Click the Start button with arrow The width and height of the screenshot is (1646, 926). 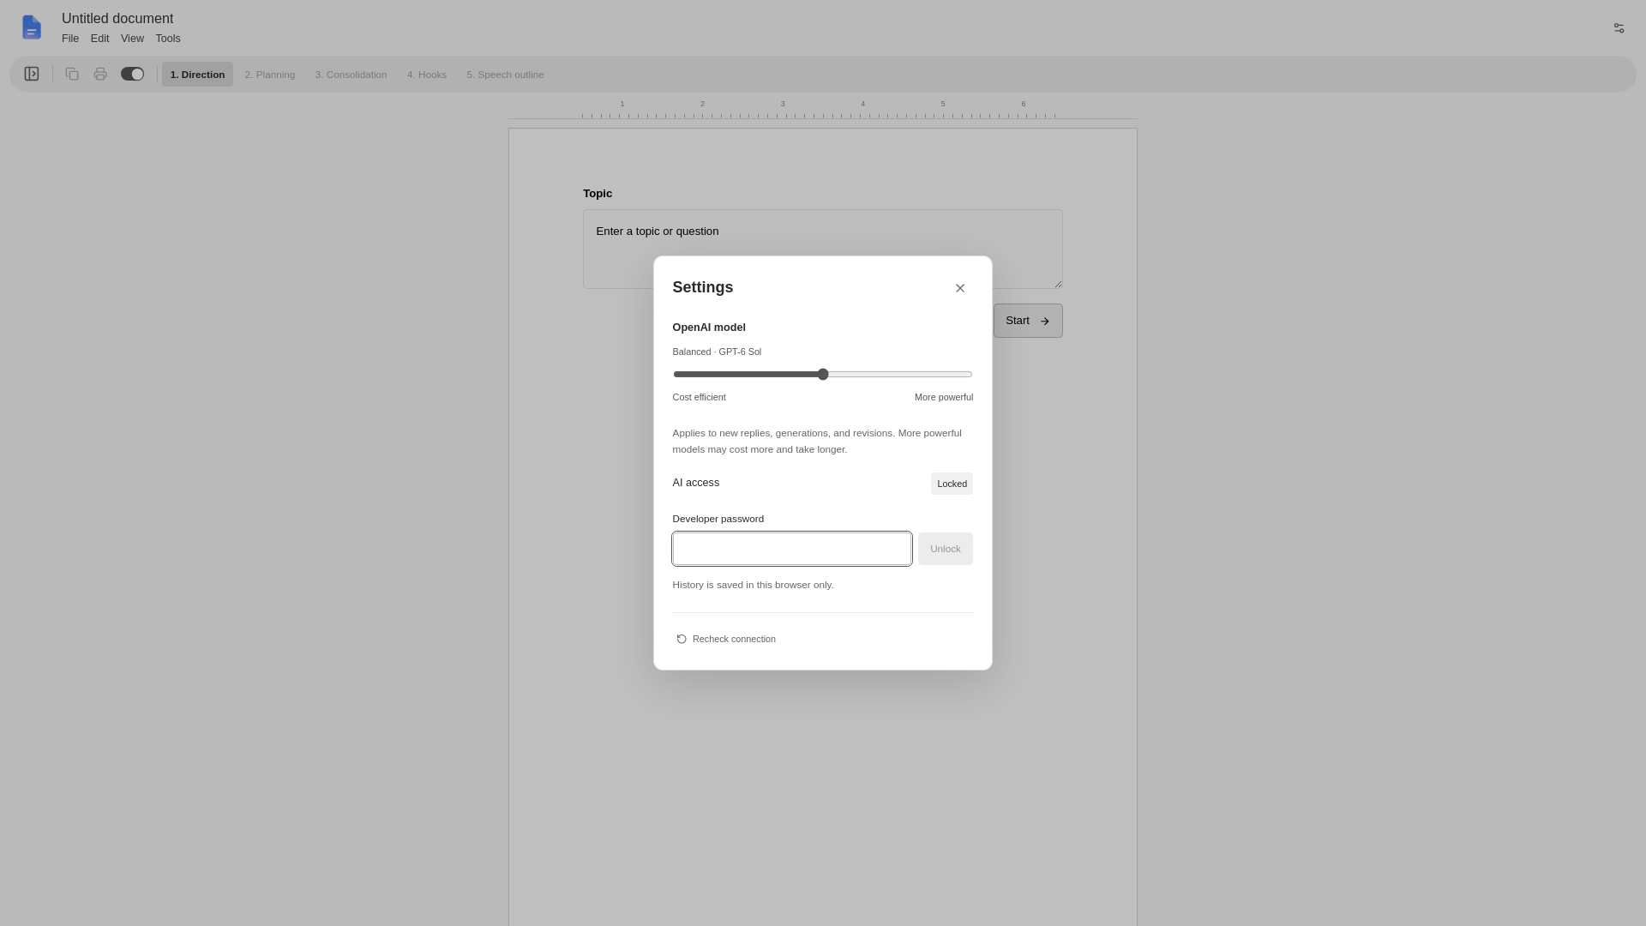[1028, 321]
